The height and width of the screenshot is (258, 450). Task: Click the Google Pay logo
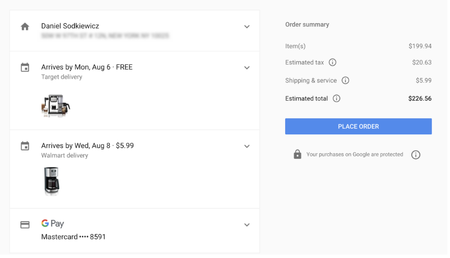(x=52, y=224)
